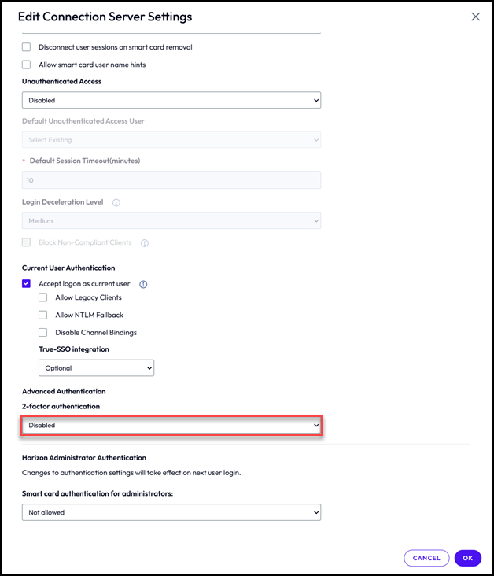
Task: Open the Unauthenticated Access dropdown
Action: (x=171, y=100)
